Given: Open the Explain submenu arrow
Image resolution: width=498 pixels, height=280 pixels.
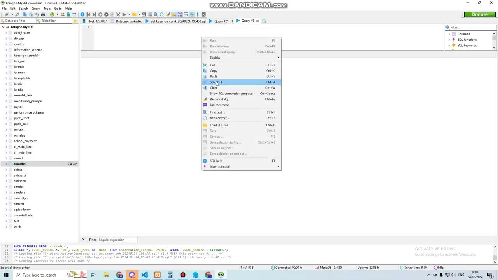Looking at the screenshot, I should pyautogui.click(x=278, y=58).
